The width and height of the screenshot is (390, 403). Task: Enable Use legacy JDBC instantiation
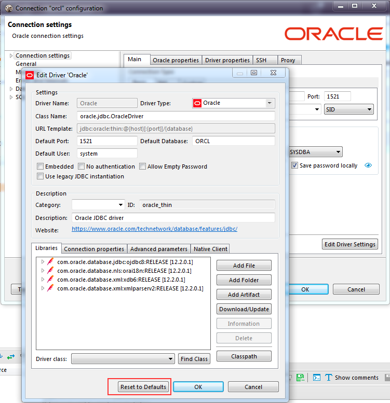40,176
